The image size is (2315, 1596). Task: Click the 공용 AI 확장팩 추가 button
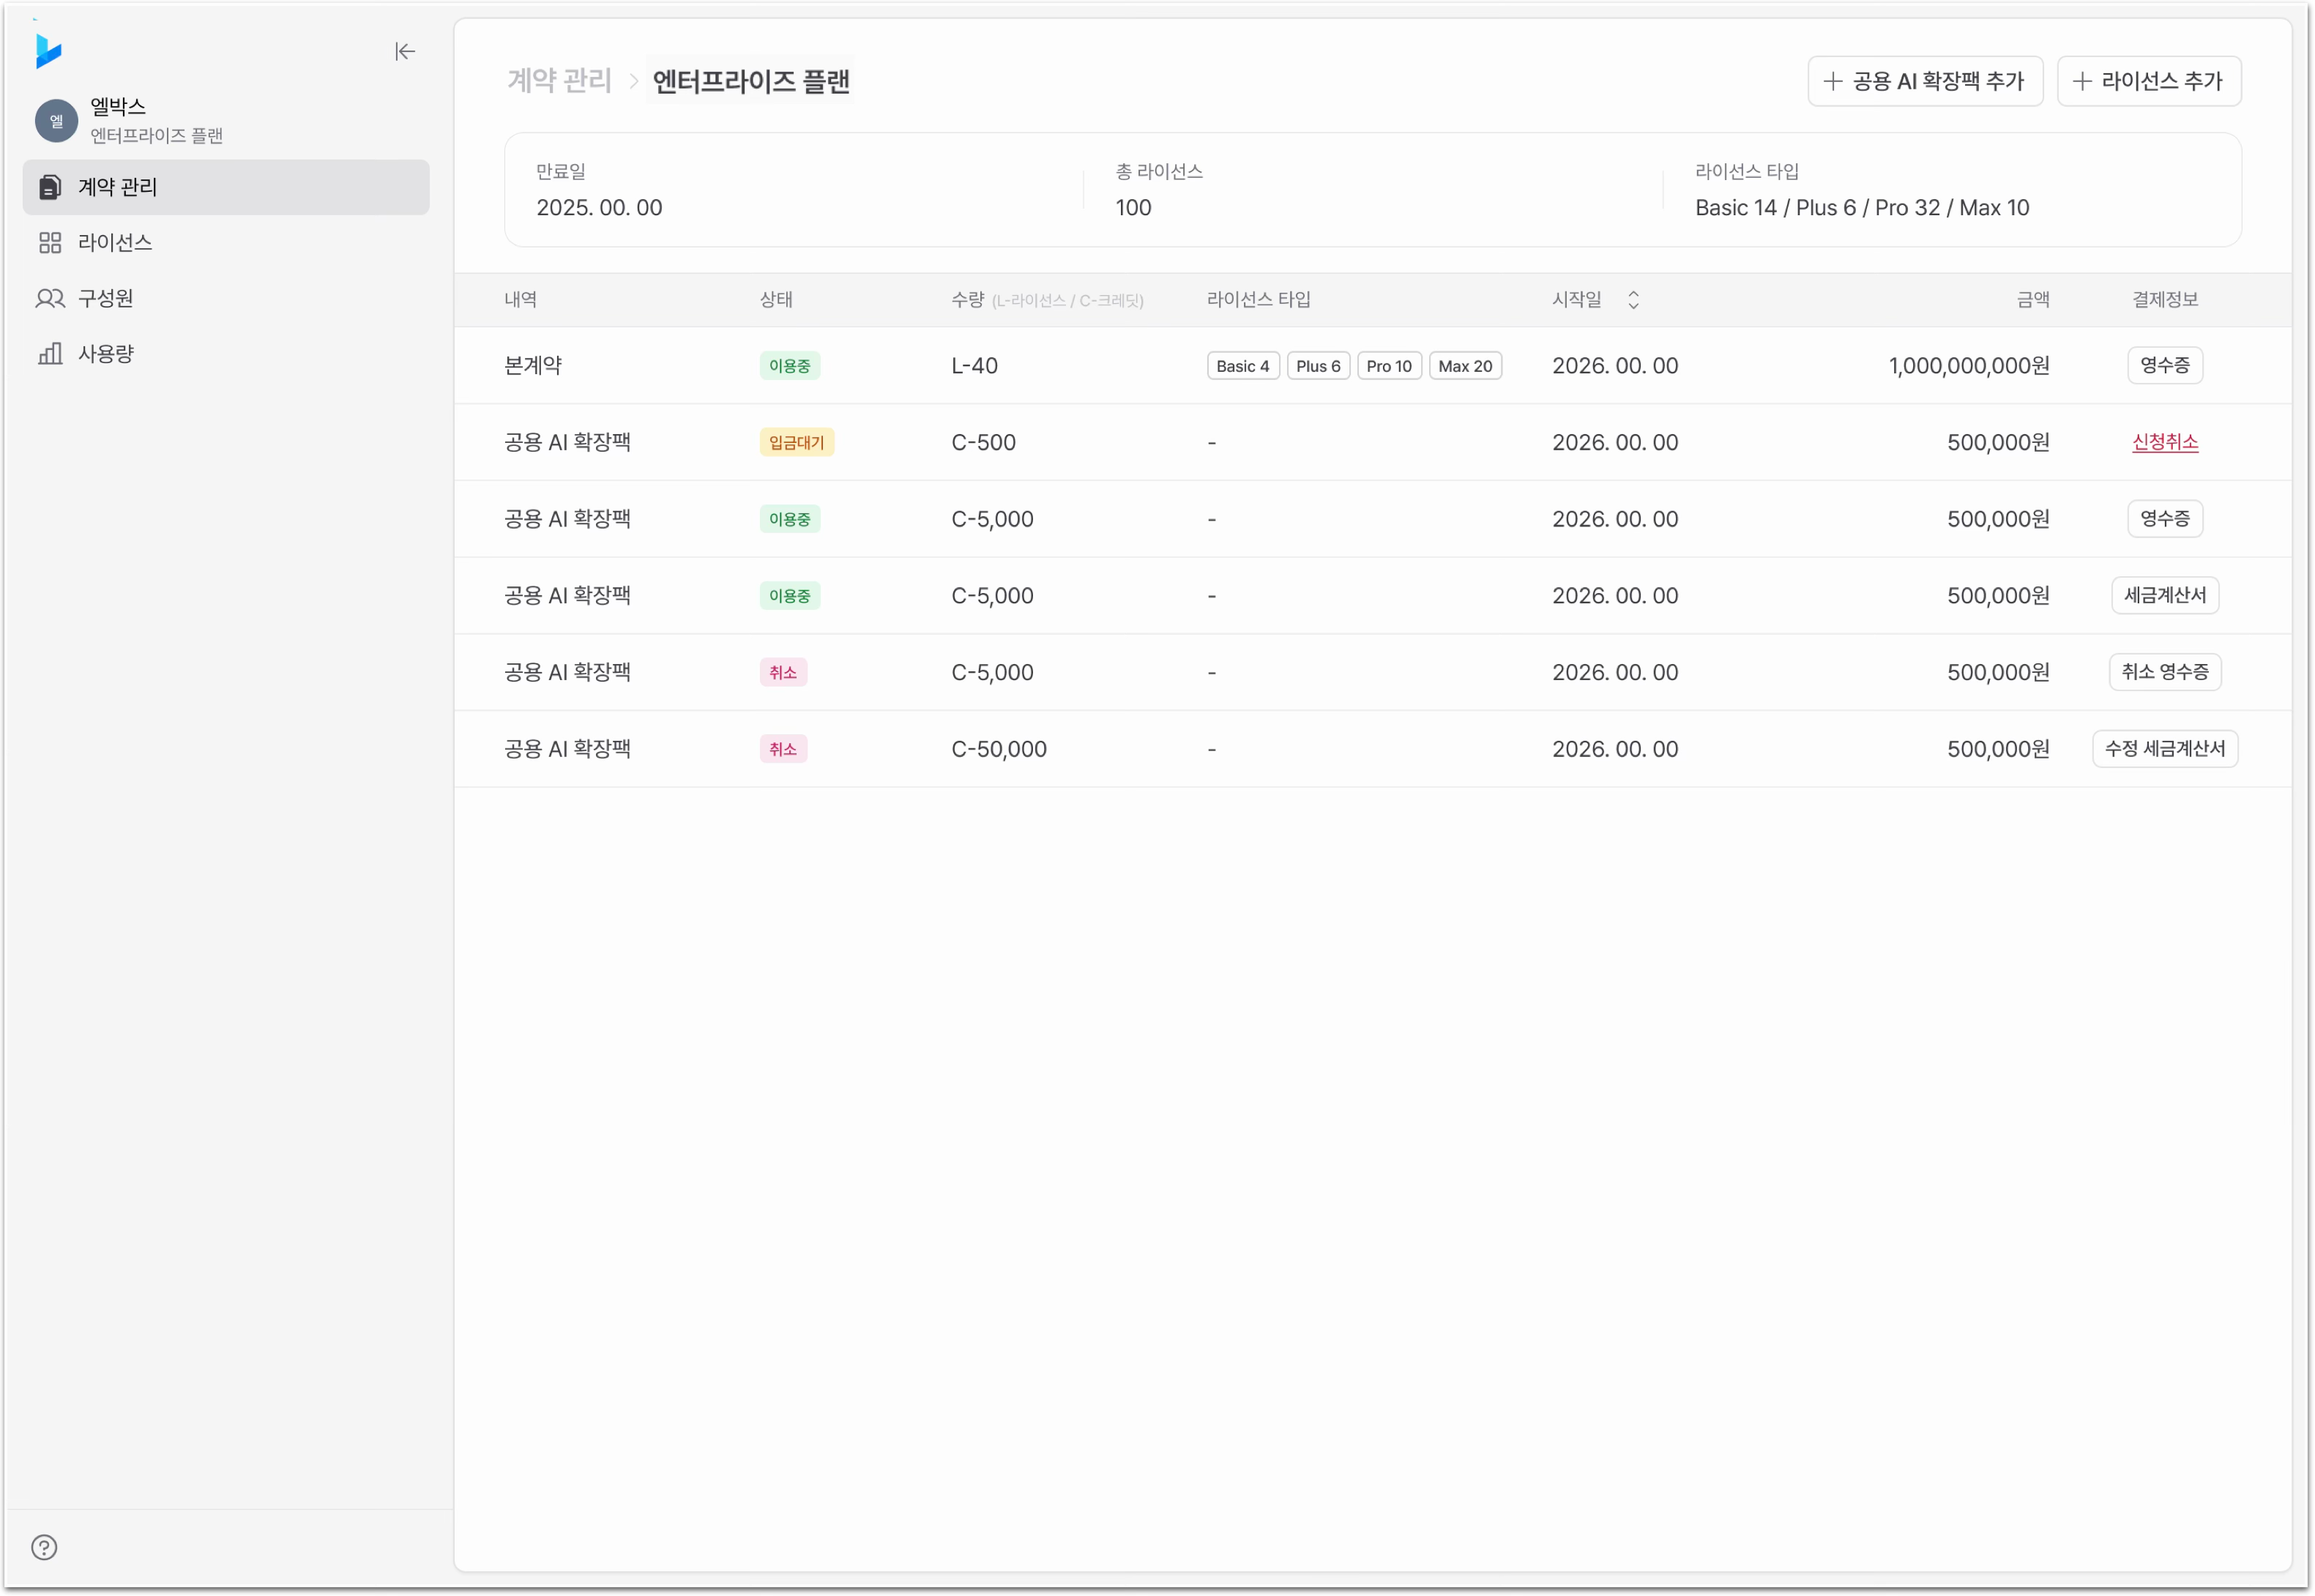coord(1924,81)
